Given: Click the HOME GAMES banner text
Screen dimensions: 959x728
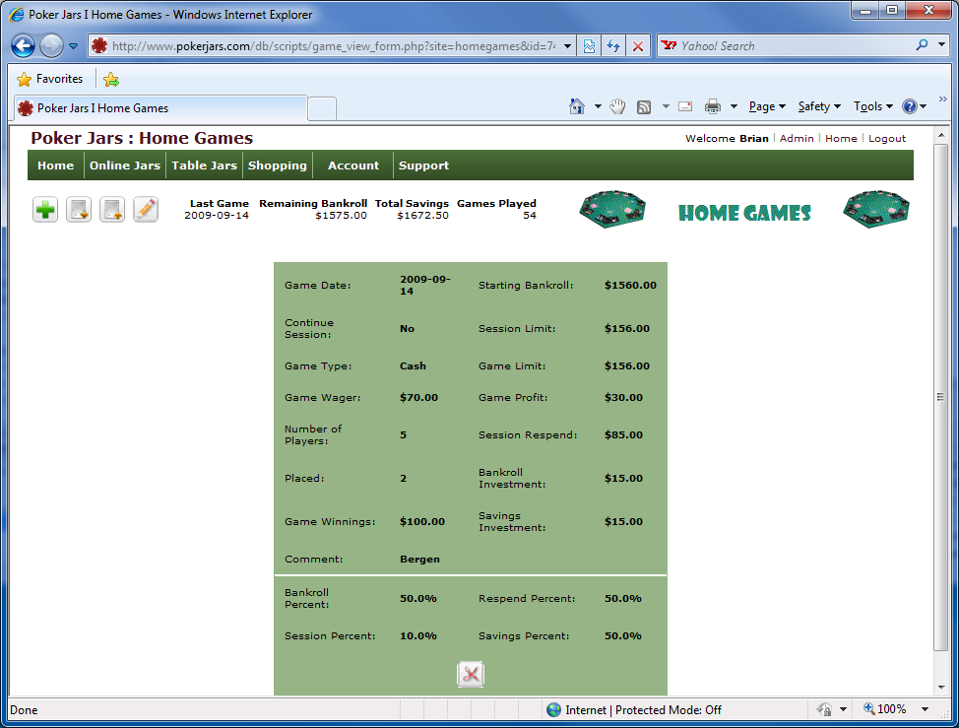Looking at the screenshot, I should pos(744,213).
